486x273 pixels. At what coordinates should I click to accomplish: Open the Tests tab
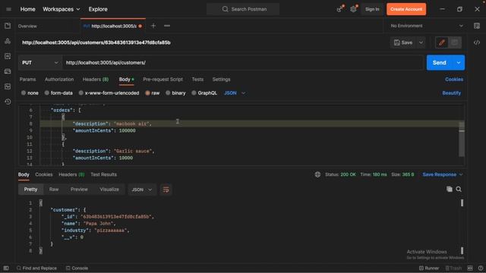(197, 80)
